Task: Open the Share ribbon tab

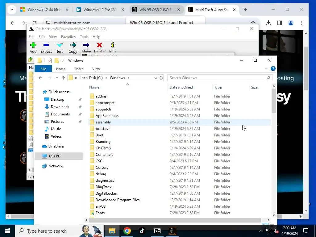Action: 79,69
